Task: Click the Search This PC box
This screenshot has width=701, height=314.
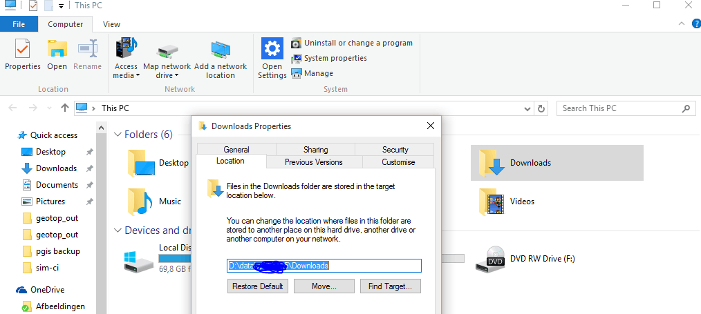Action: coord(626,108)
